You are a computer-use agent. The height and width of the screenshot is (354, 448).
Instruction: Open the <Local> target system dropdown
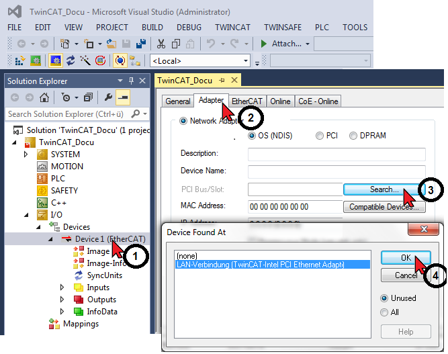245,61
